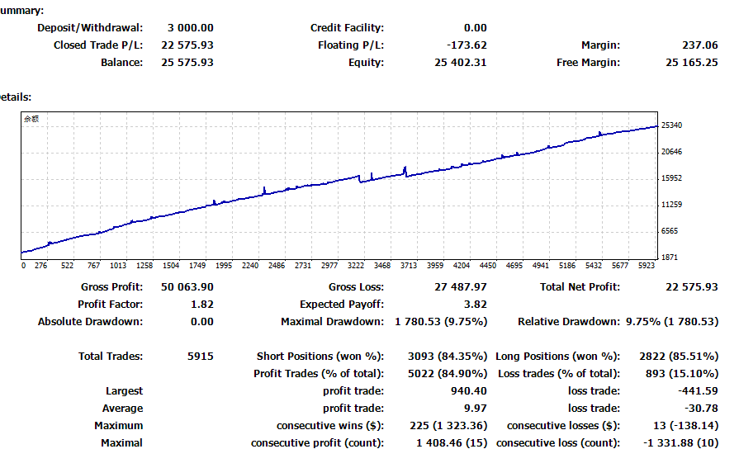Click the Closed Trade P/L label

click(98, 45)
